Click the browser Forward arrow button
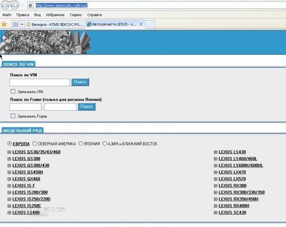 point(16,5)
